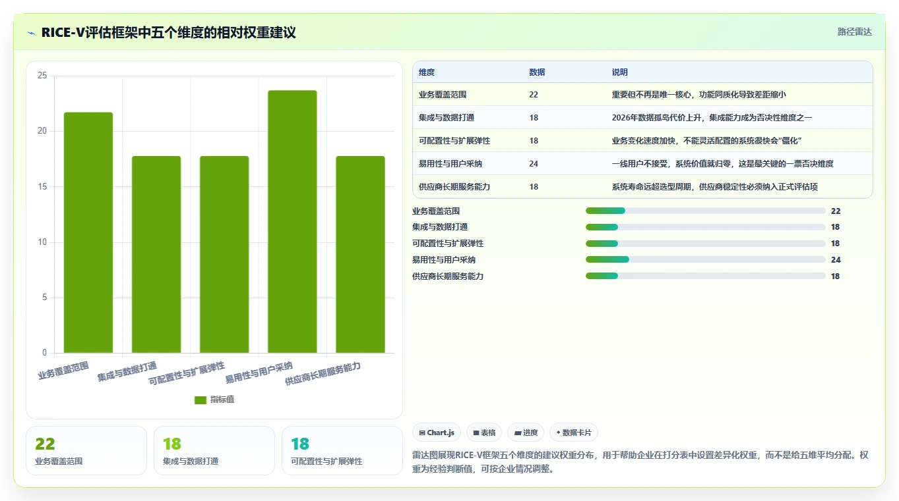Screen dimensions: 899x501
Task: Select the 可配置性与扩展弹性 table row cell
Action: [x=454, y=141]
